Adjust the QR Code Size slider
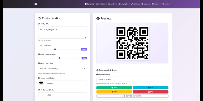 (55, 49)
